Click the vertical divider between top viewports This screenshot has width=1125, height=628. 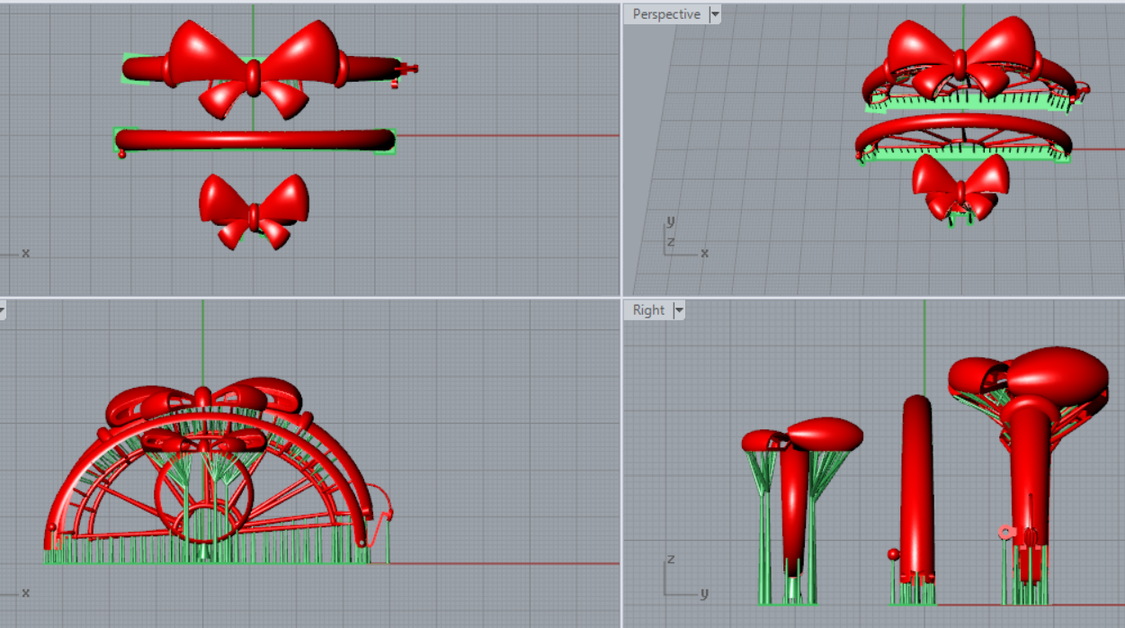coord(621,148)
